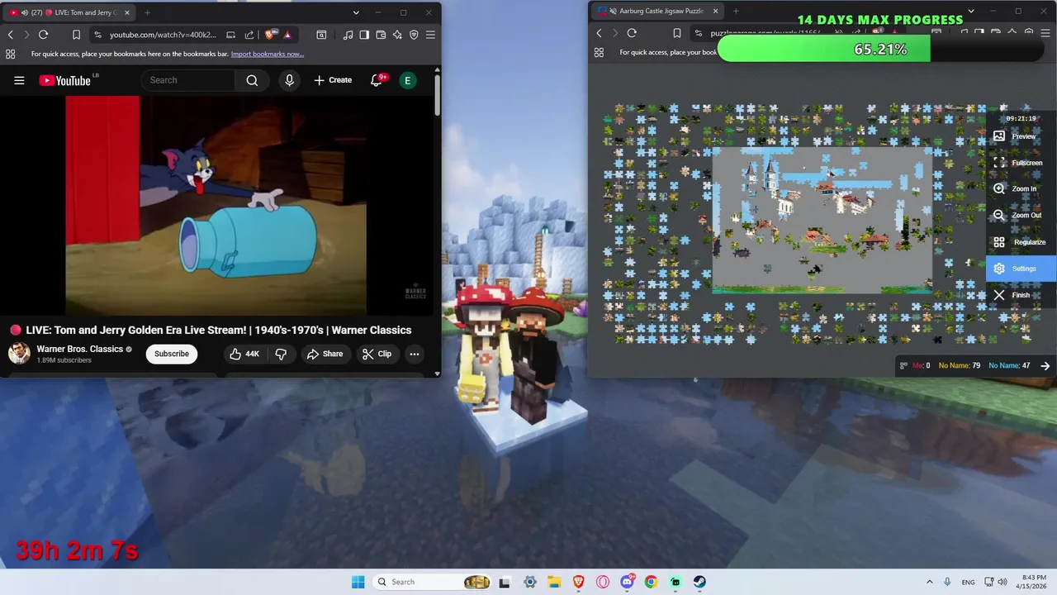Subscribe to Warner Bros. Classics
Viewport: 1057px width, 595px height.
172,354
